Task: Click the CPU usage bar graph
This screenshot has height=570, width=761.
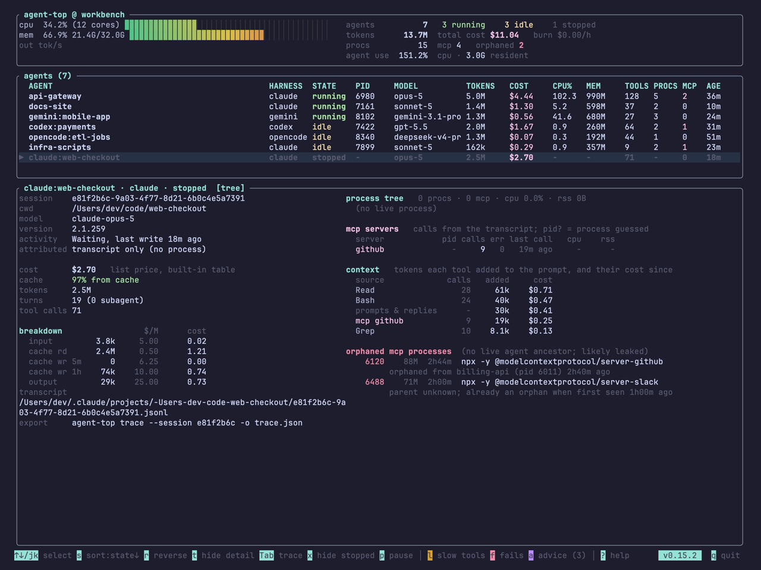Action: tap(226, 25)
